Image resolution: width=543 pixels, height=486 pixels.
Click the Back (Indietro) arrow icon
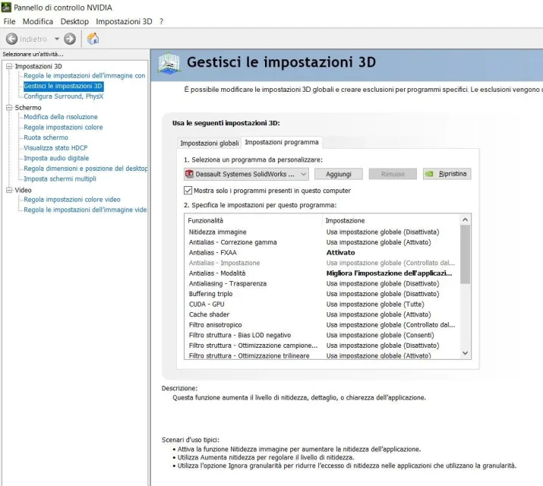pyautogui.click(x=12, y=39)
